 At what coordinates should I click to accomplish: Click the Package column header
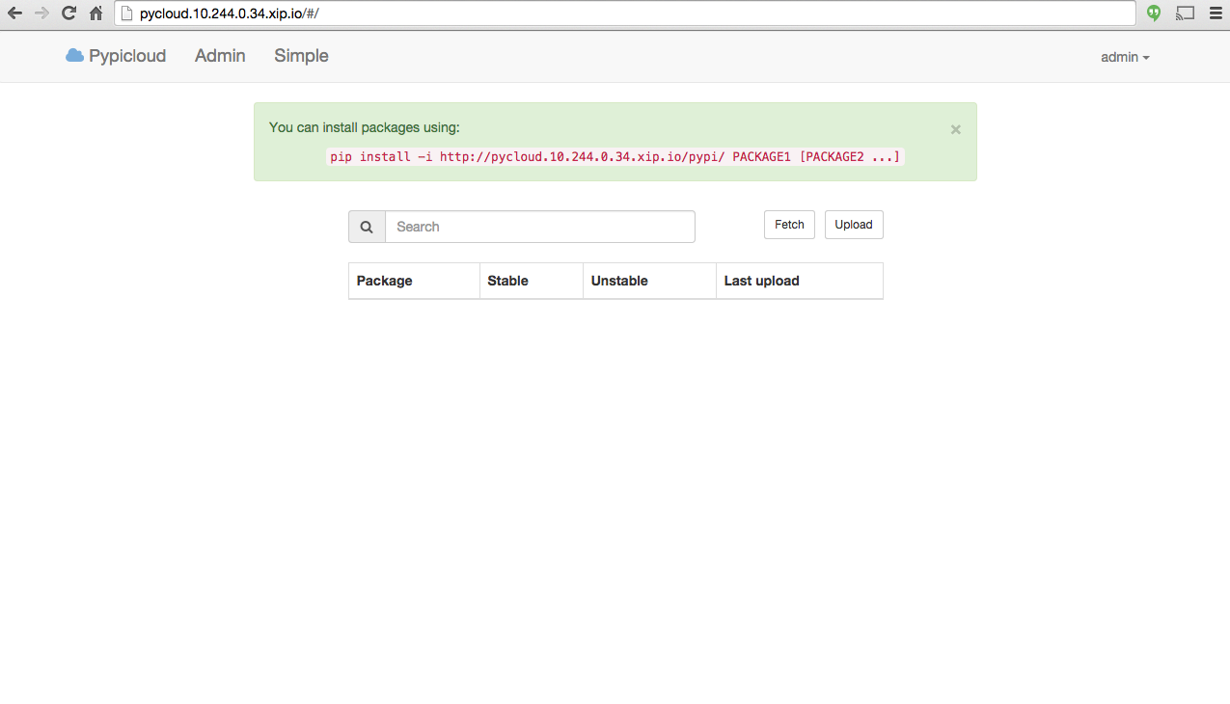click(x=414, y=281)
